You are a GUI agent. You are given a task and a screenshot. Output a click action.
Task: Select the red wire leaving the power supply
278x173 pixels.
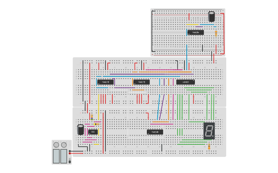[77, 154]
